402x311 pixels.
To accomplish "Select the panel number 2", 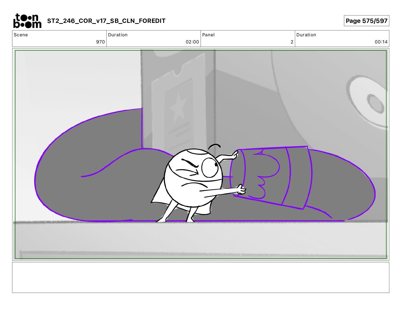I will (292, 42).
